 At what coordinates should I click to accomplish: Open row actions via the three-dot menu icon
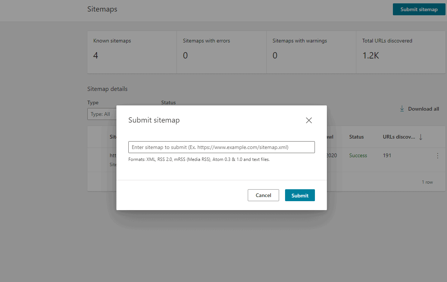coord(437,156)
